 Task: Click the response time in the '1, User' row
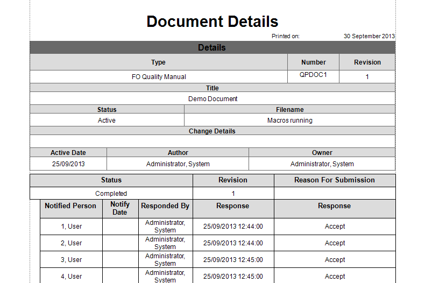233,227
